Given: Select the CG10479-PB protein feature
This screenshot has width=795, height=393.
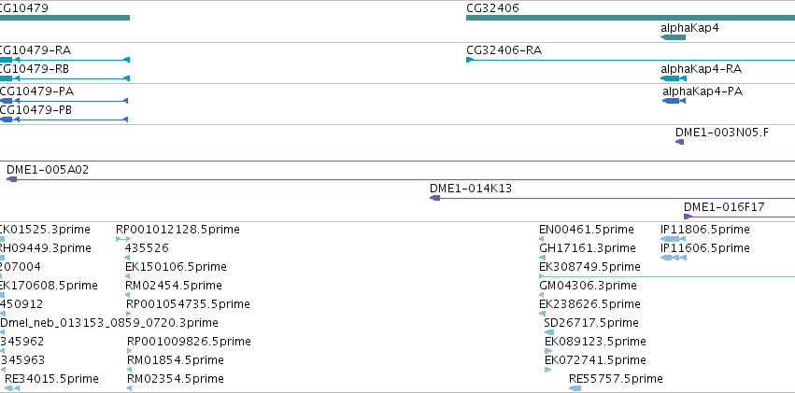Looking at the screenshot, I should tap(64, 119).
